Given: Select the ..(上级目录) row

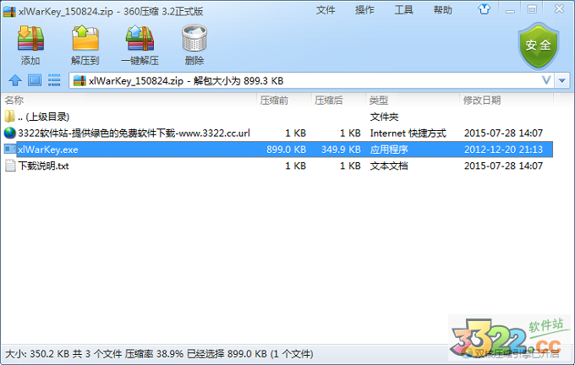Looking at the screenshot, I should coord(277,117).
